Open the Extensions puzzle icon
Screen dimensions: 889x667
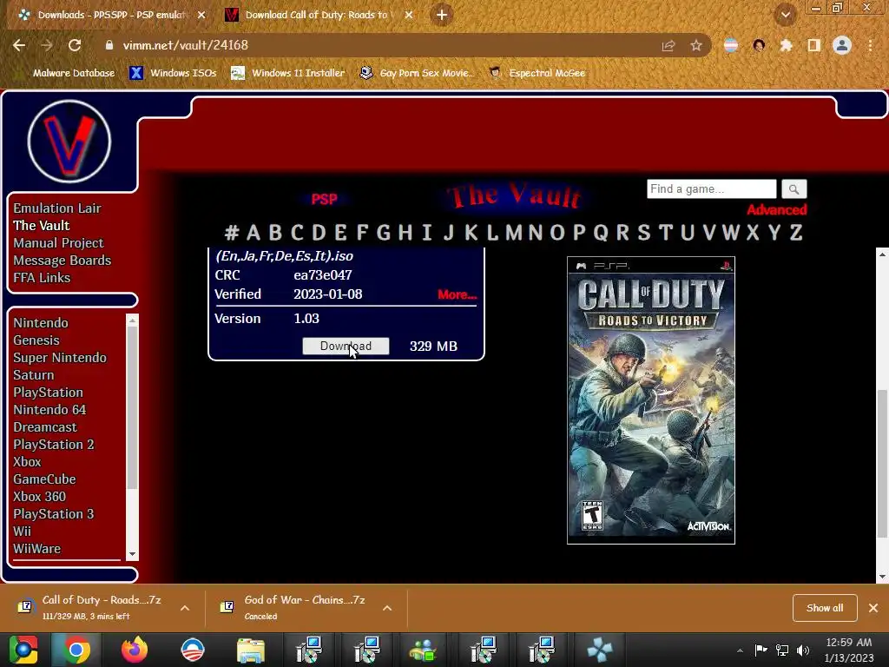tap(786, 45)
